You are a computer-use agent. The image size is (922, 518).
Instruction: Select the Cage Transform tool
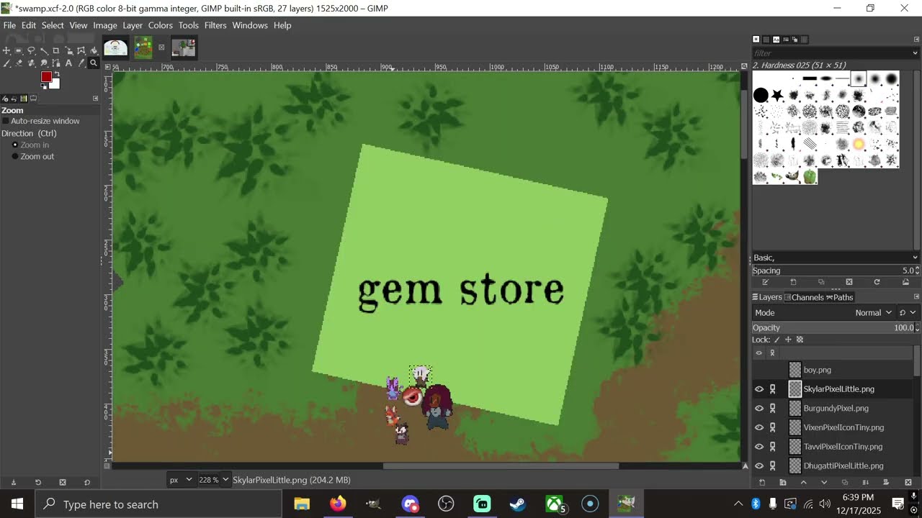point(81,50)
